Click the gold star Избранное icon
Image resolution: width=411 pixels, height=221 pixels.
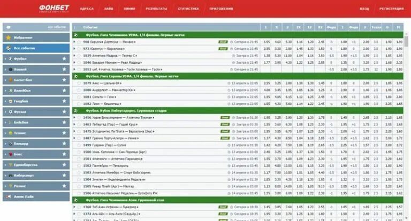[9, 38]
